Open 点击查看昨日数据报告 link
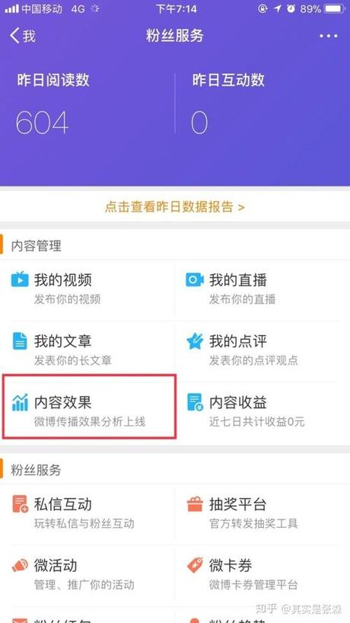Image resolution: width=350 pixels, height=623 pixels. (x=175, y=206)
